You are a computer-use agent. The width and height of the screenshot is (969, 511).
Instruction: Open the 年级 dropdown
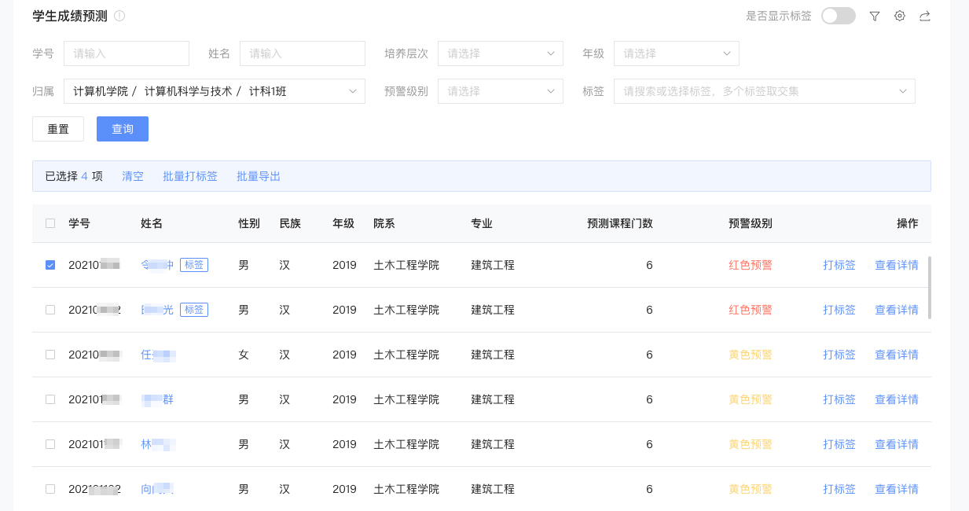[x=677, y=53]
